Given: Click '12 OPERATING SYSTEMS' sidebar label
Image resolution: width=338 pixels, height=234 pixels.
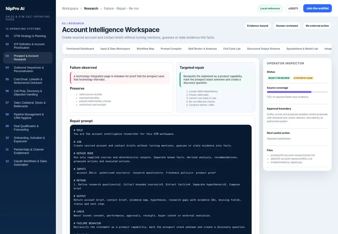Looking at the screenshot, I should pos(23,29).
